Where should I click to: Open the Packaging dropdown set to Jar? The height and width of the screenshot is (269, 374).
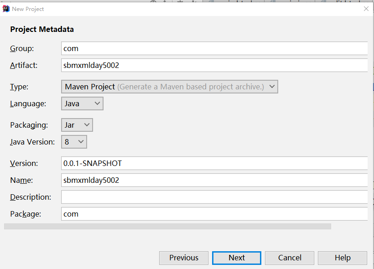click(77, 125)
